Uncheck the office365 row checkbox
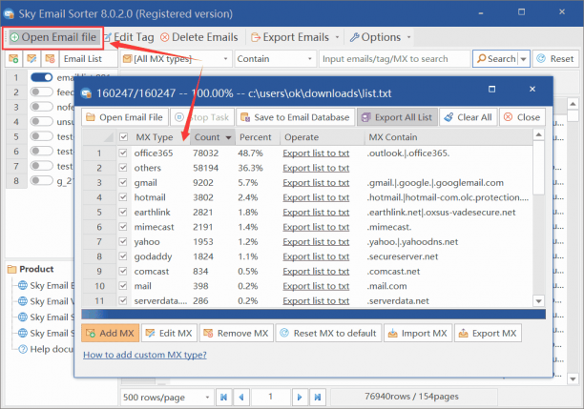 [123, 153]
